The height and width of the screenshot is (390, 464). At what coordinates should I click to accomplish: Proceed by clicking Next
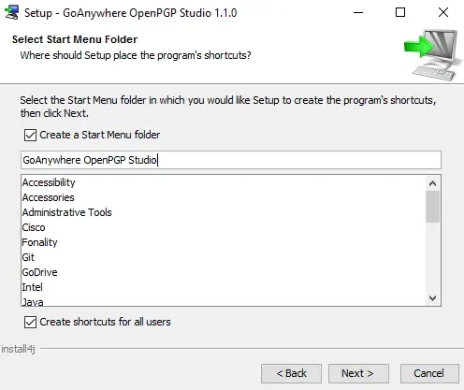click(x=358, y=373)
